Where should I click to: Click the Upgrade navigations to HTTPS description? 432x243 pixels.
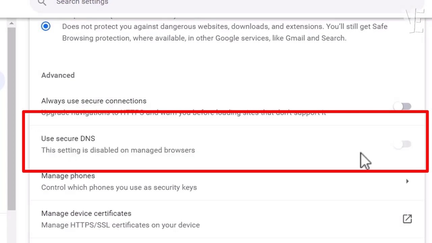pos(183,113)
